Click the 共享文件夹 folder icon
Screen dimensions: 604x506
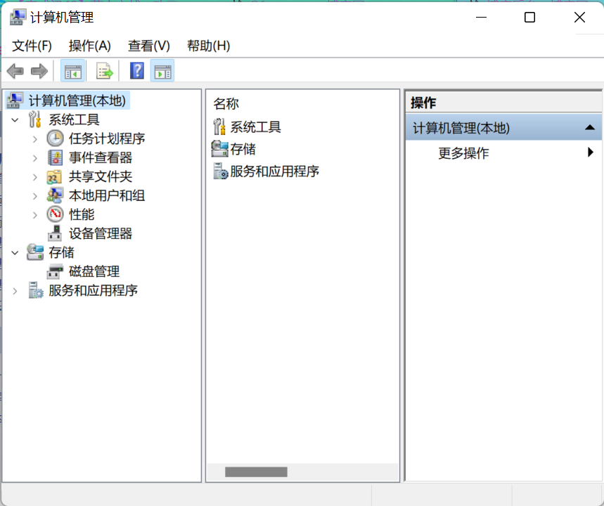tap(54, 177)
